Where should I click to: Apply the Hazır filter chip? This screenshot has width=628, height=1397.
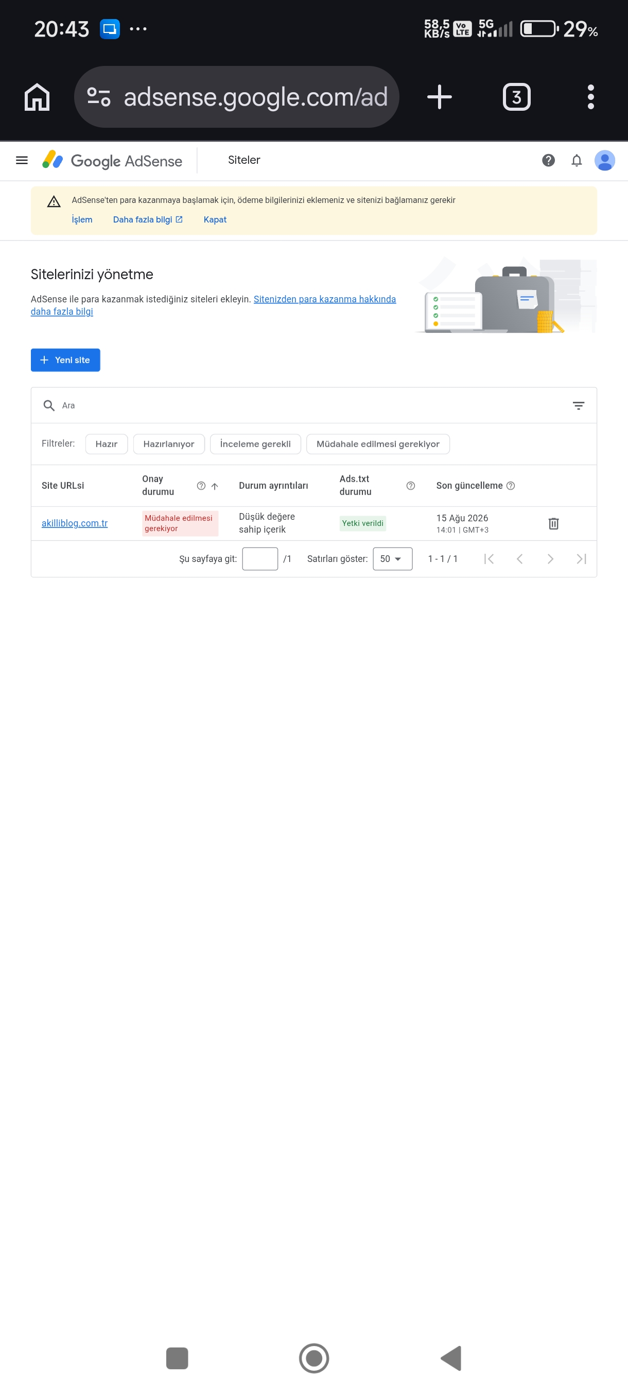point(106,444)
